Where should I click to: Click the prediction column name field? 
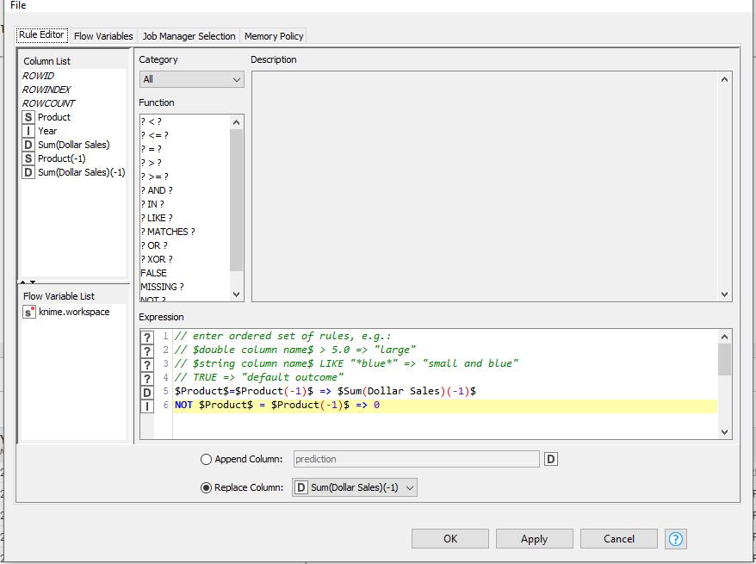coord(416,459)
